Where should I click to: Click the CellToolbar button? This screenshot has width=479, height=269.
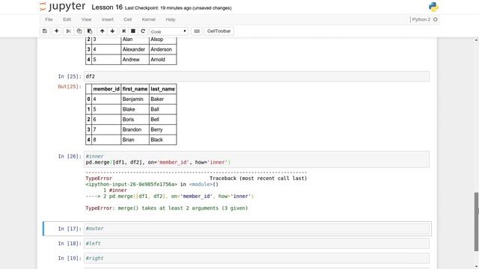coord(219,31)
